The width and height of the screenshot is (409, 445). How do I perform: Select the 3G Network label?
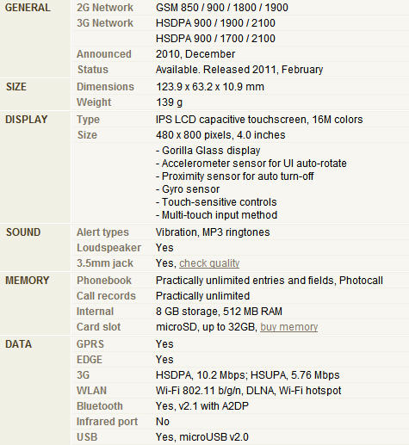[105, 23]
